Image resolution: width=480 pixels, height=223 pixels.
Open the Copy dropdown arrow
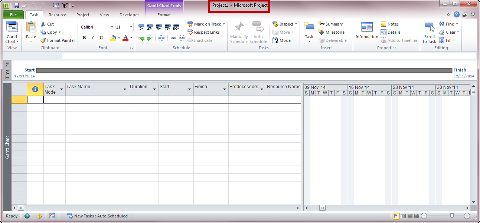pyautogui.click(x=59, y=32)
